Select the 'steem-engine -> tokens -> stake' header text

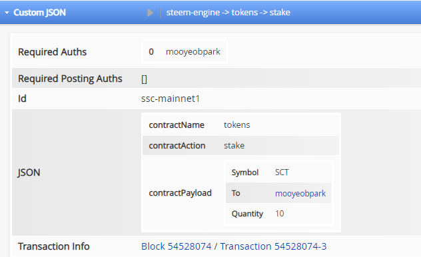pyautogui.click(x=228, y=13)
